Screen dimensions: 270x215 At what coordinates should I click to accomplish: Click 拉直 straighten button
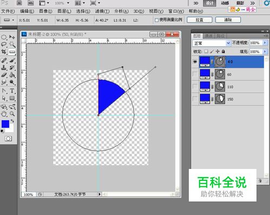click(200, 20)
